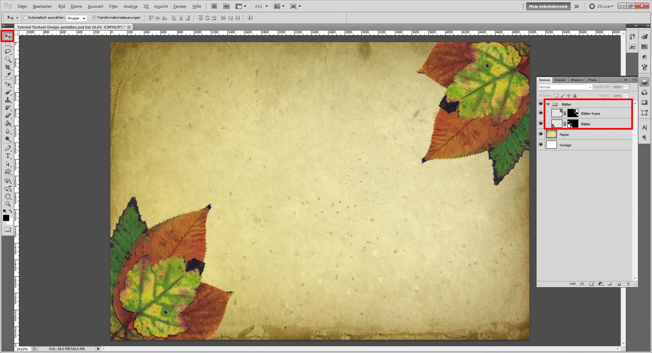Switch to the Kanäle tab

point(560,80)
